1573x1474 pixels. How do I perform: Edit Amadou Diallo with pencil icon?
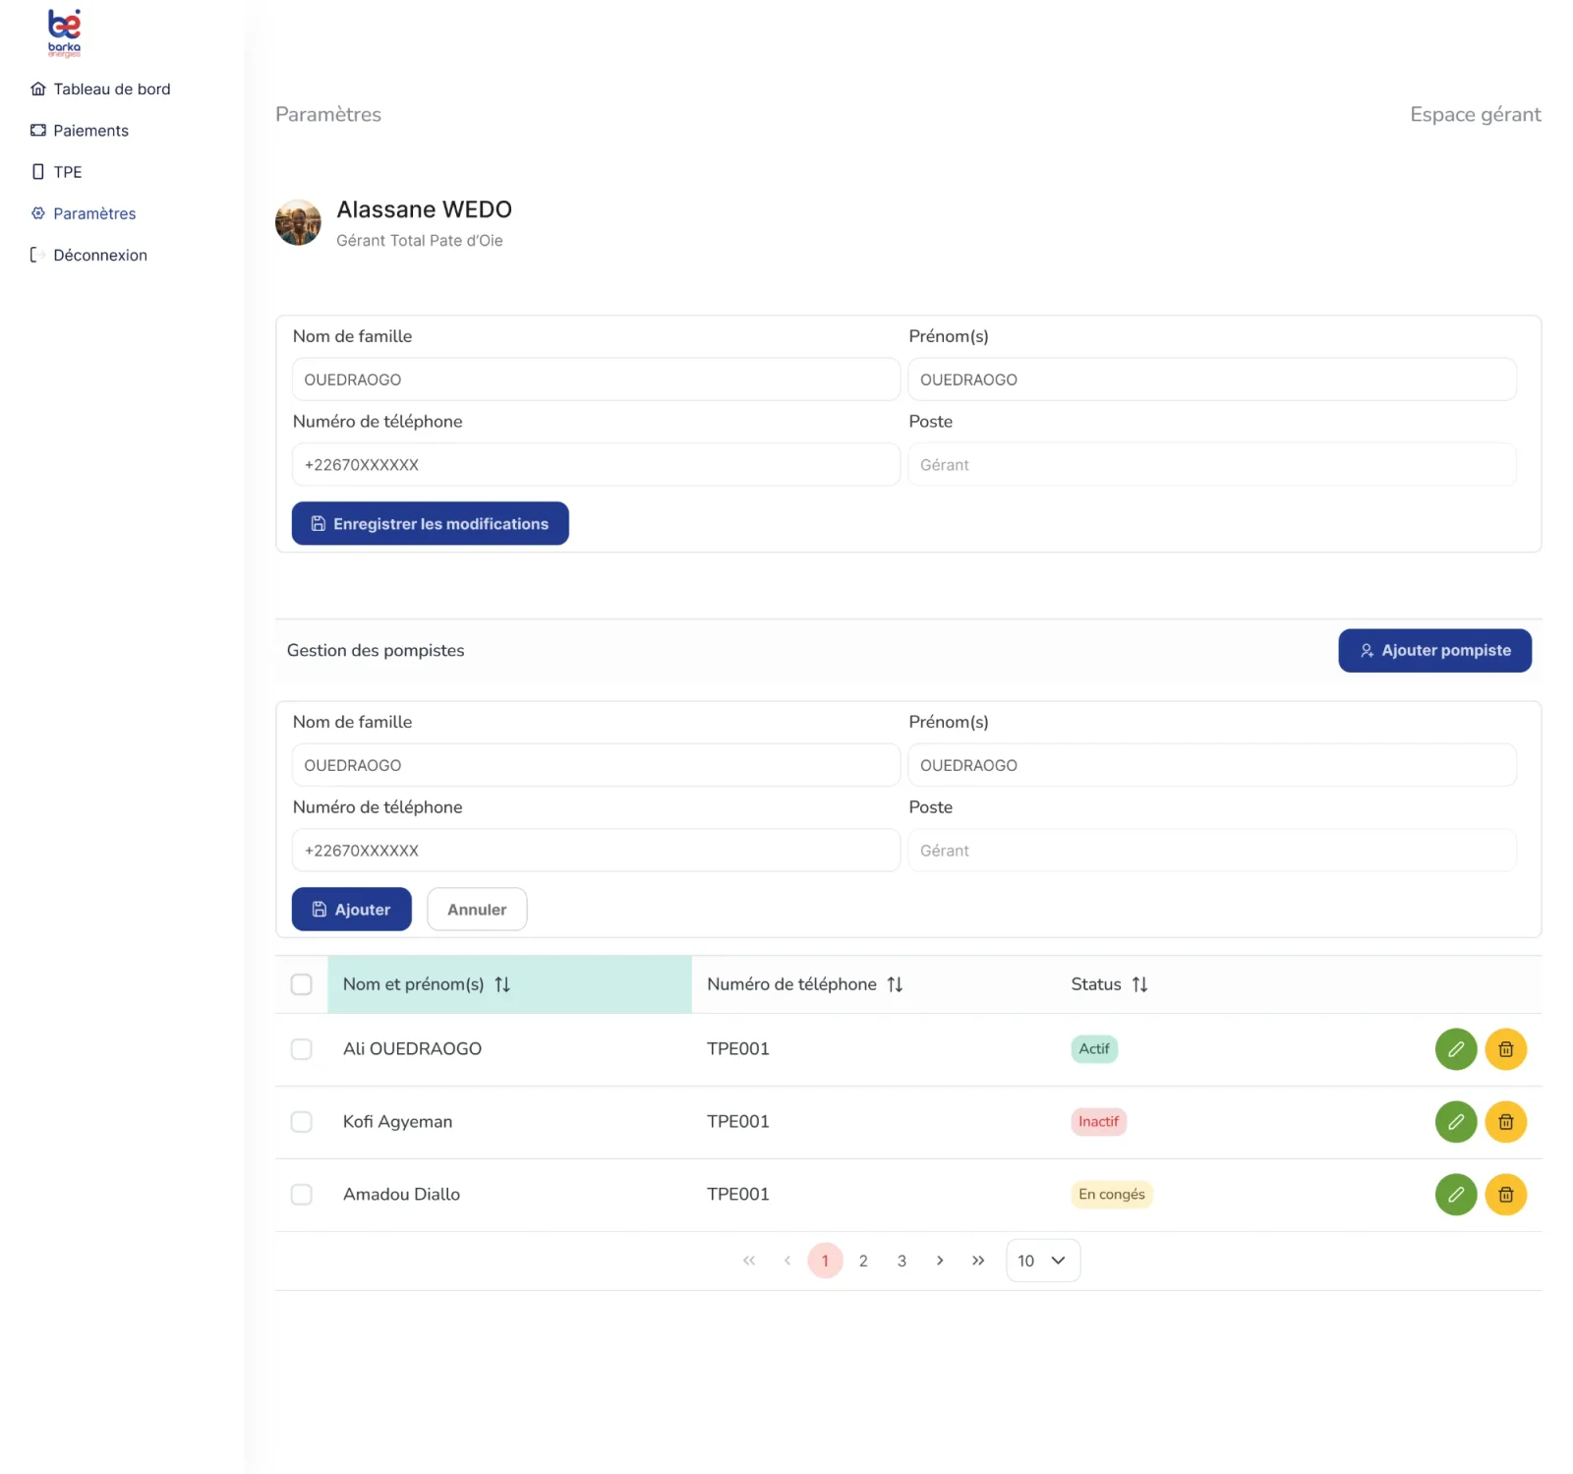[1455, 1194]
